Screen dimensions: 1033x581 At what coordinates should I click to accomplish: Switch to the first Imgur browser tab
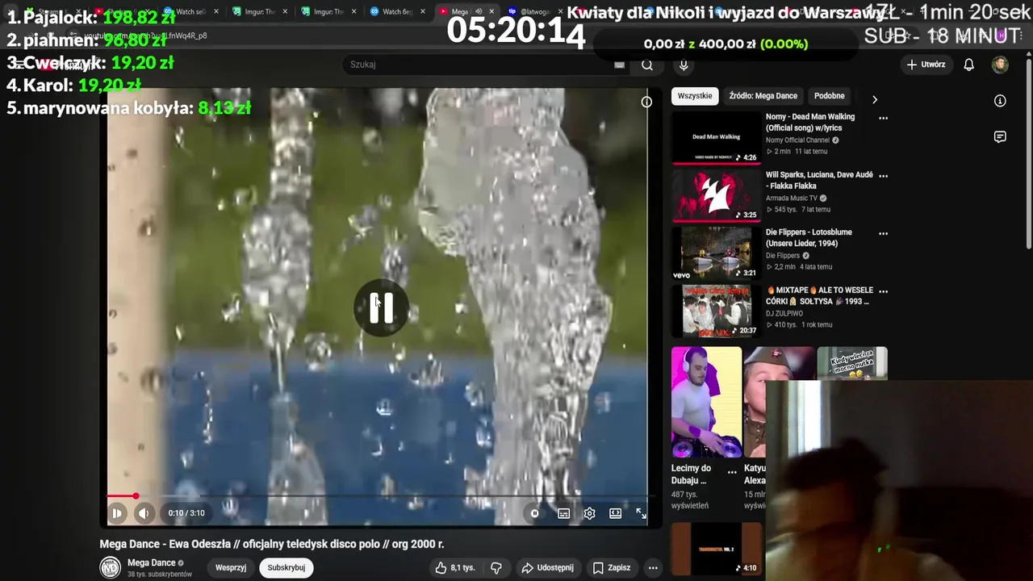click(x=259, y=12)
